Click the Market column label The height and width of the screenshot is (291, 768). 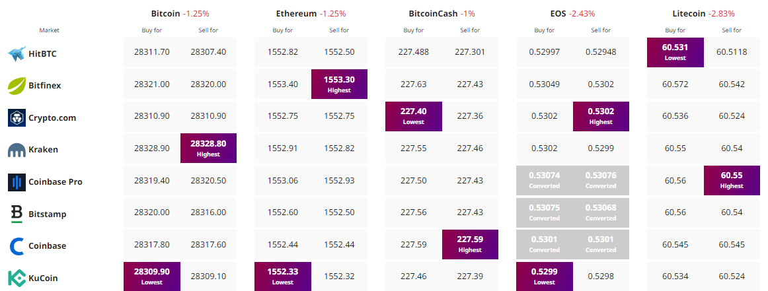tap(49, 30)
